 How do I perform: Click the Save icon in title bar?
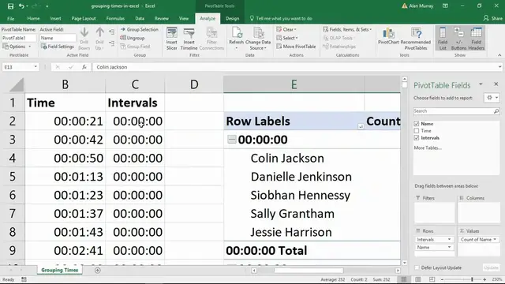10,6
